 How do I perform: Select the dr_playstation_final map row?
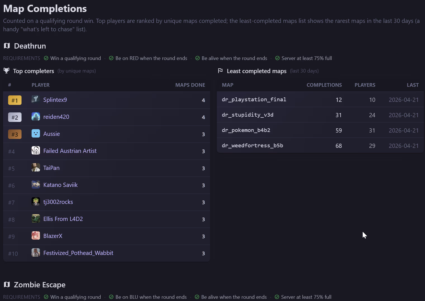point(320,99)
